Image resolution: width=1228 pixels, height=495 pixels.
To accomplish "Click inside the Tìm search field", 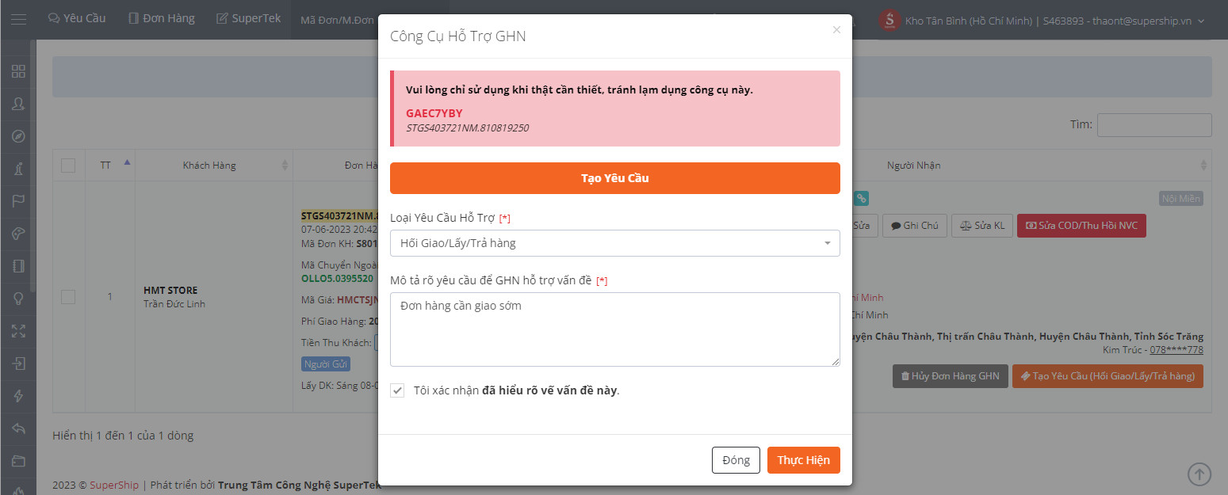I will (1153, 124).
